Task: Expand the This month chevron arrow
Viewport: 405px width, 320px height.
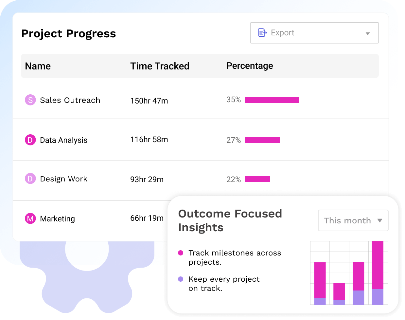Action: (x=379, y=220)
